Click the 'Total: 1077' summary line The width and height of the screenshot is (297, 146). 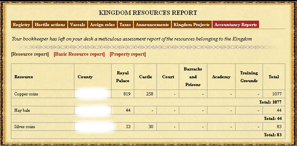pyautogui.click(x=270, y=102)
